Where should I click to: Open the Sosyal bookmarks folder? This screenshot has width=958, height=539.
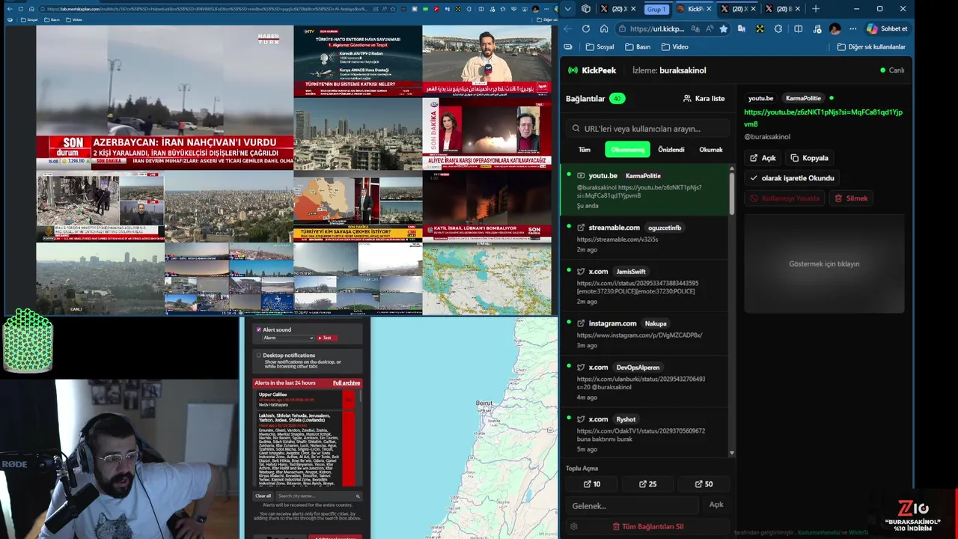(599, 46)
